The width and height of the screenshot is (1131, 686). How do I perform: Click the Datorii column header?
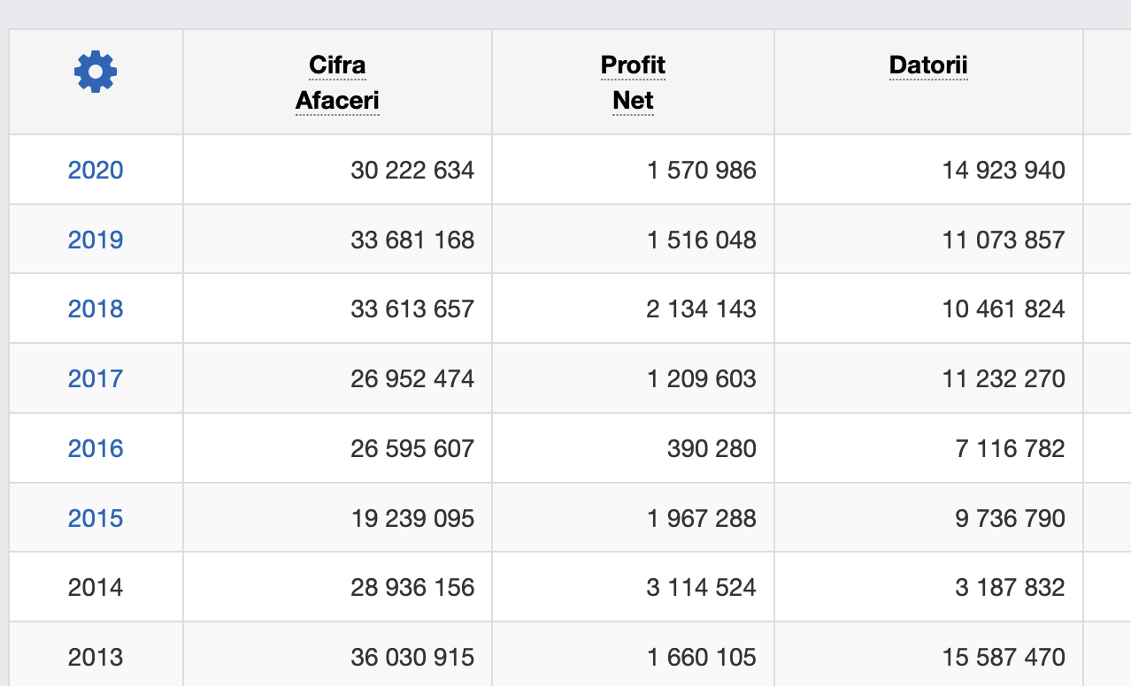point(928,65)
